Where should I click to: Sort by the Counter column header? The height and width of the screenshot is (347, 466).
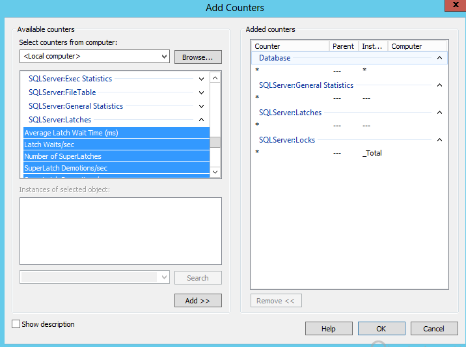[290, 46]
